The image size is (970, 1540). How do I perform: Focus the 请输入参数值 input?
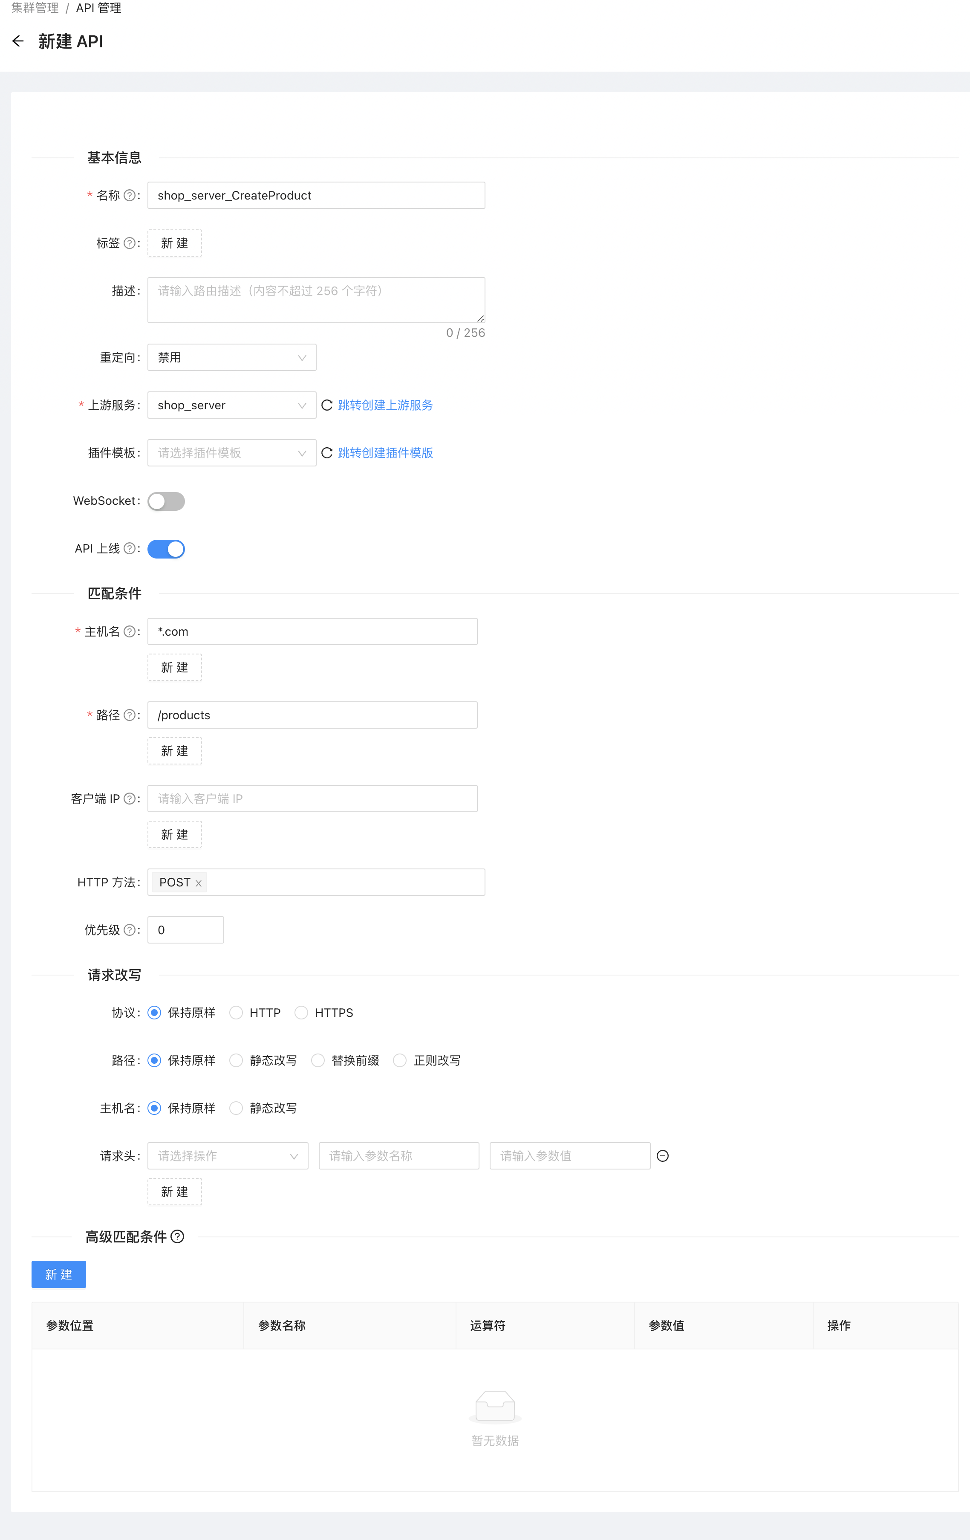(570, 1156)
